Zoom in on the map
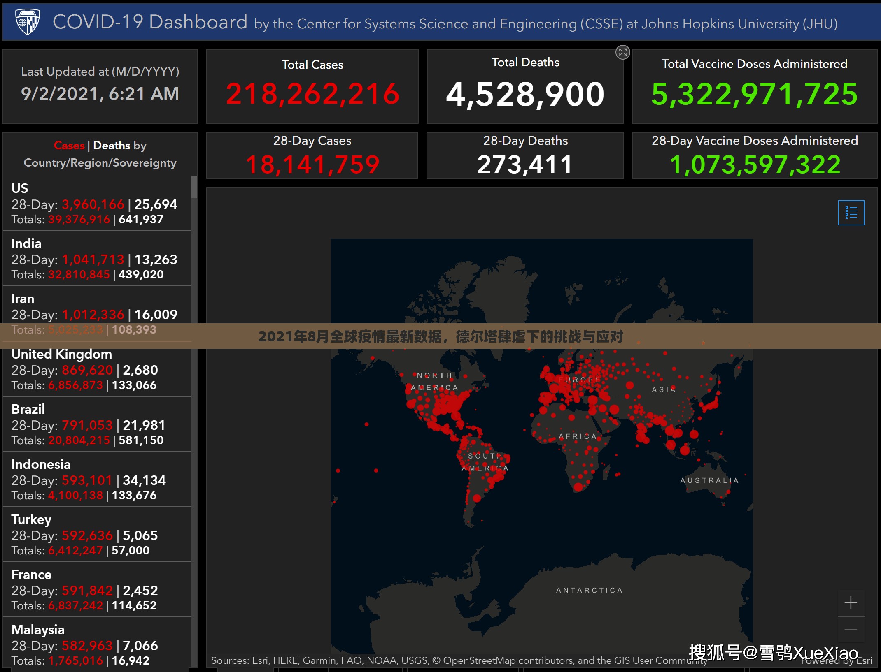This screenshot has width=881, height=672. [851, 603]
